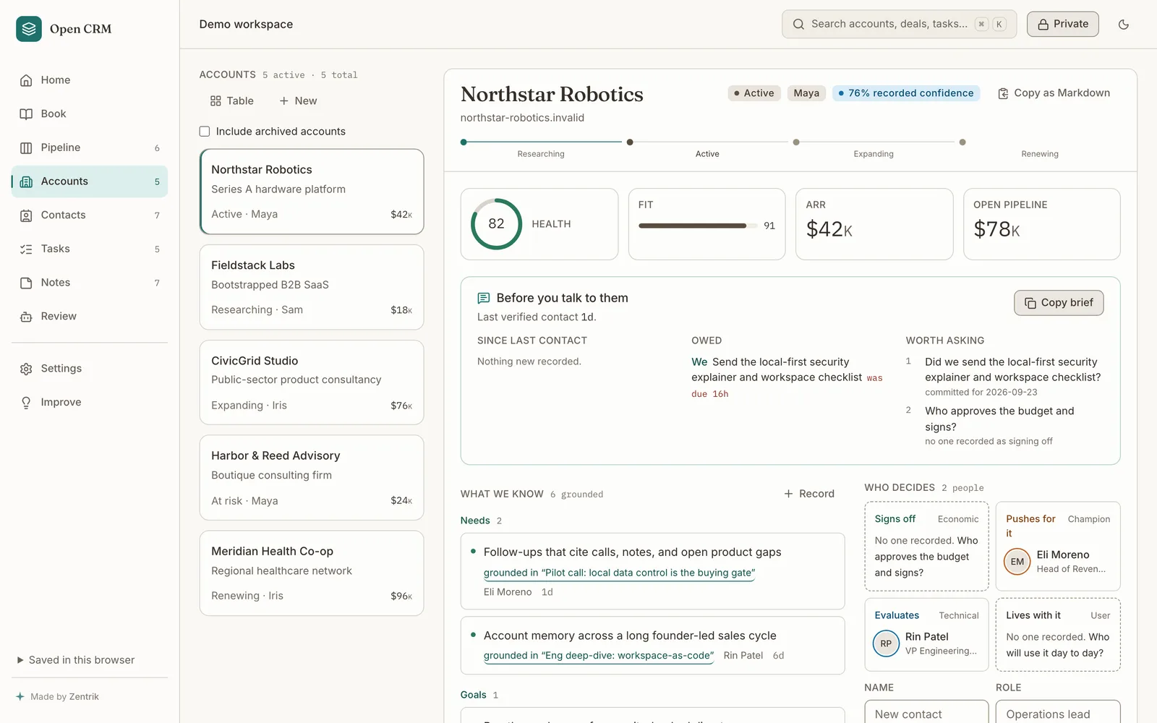The width and height of the screenshot is (1157, 723).
Task: Click the Made by Zentrik link
Action: pos(58,697)
